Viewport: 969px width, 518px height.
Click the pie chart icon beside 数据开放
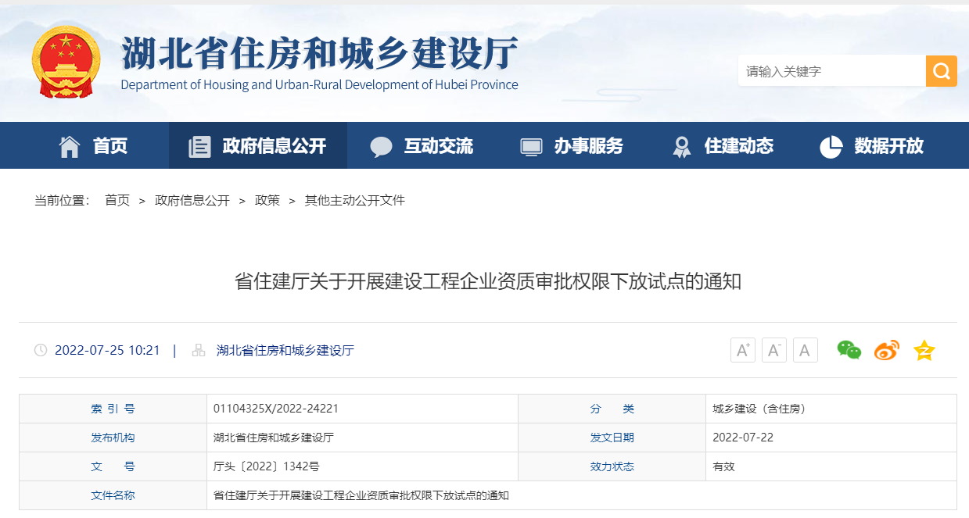coord(831,146)
